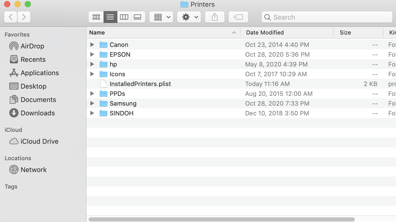Click the Share toolbar button

tap(215, 17)
